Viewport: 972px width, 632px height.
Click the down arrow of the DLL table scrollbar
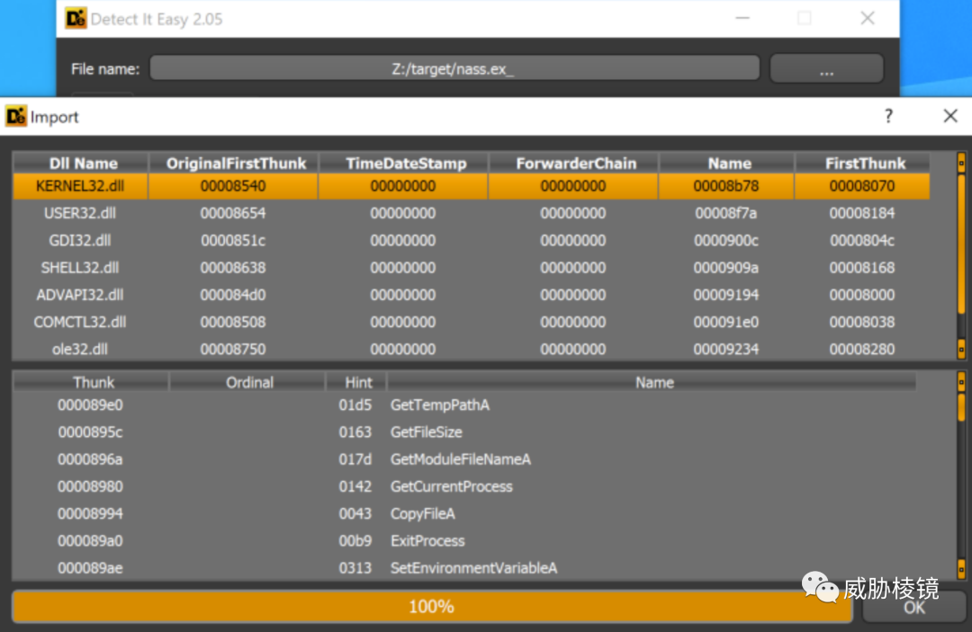961,349
